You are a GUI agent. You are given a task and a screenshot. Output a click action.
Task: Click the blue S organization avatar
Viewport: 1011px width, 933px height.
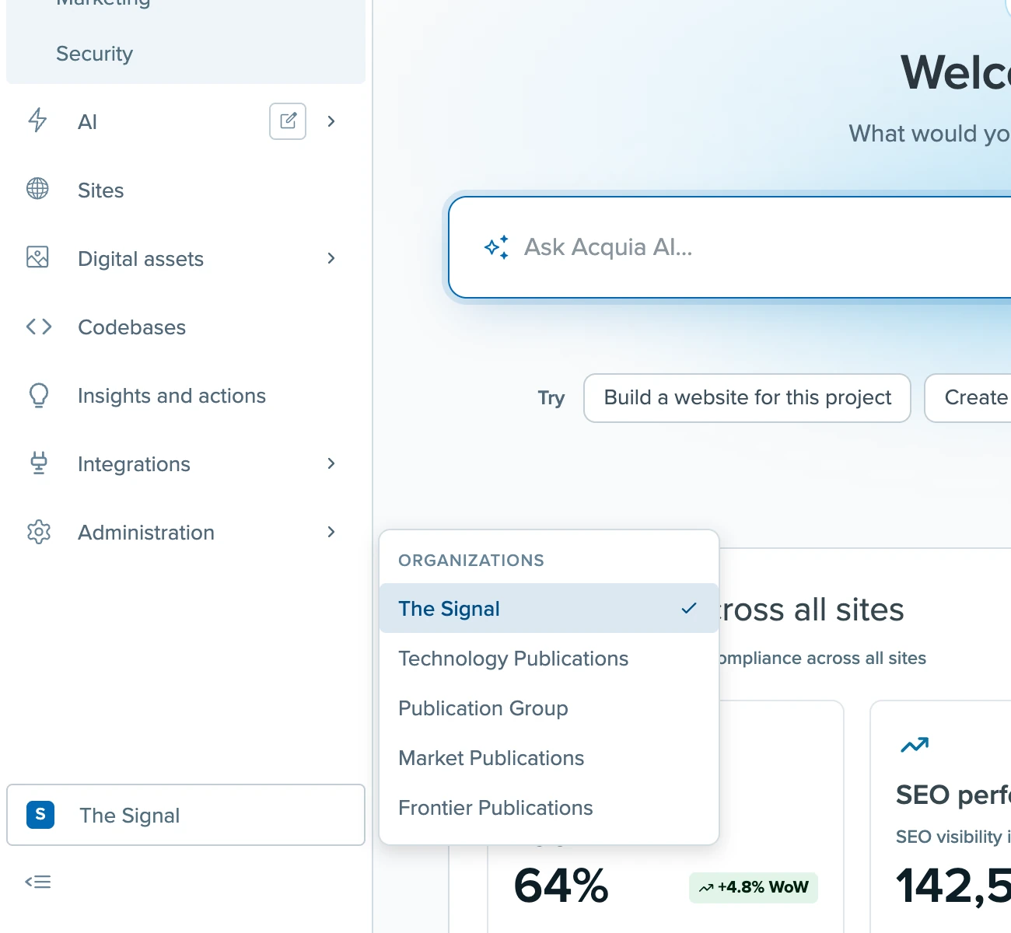40,815
